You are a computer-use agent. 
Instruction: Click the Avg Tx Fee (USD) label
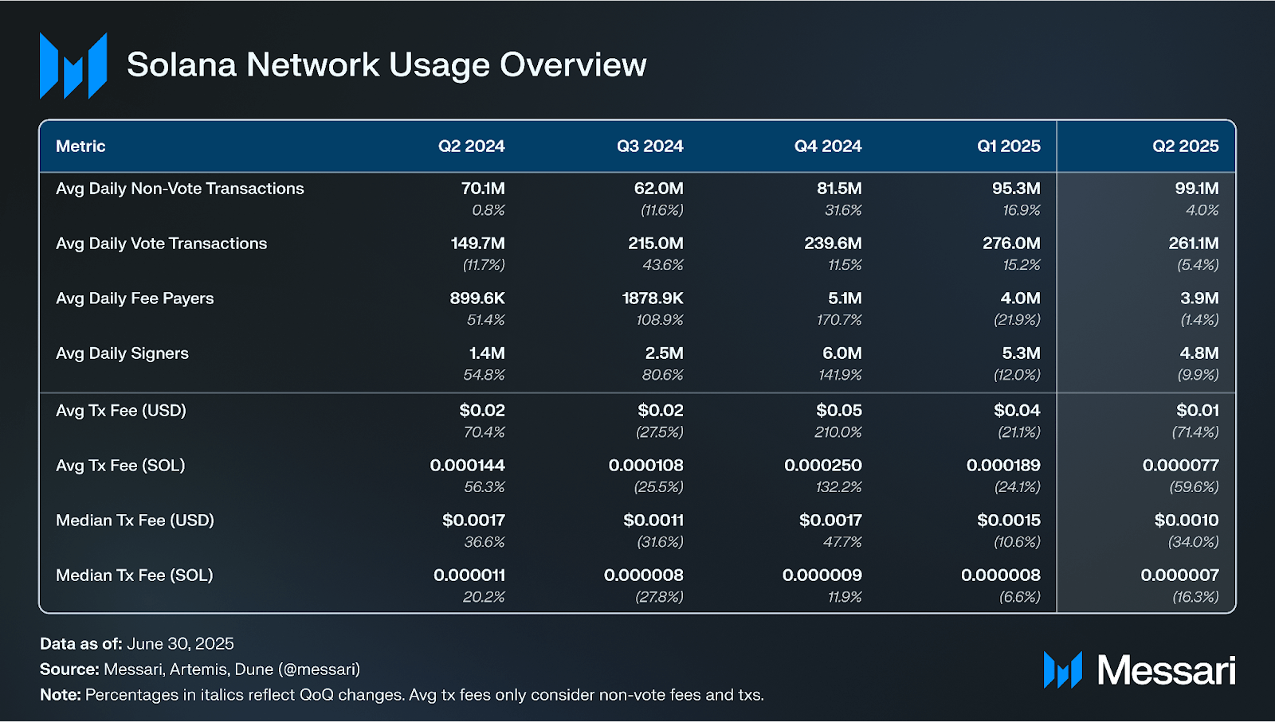pyautogui.click(x=121, y=411)
